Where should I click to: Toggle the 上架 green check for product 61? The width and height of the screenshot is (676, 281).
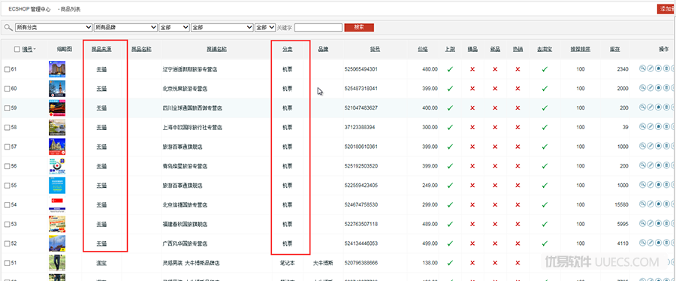450,69
